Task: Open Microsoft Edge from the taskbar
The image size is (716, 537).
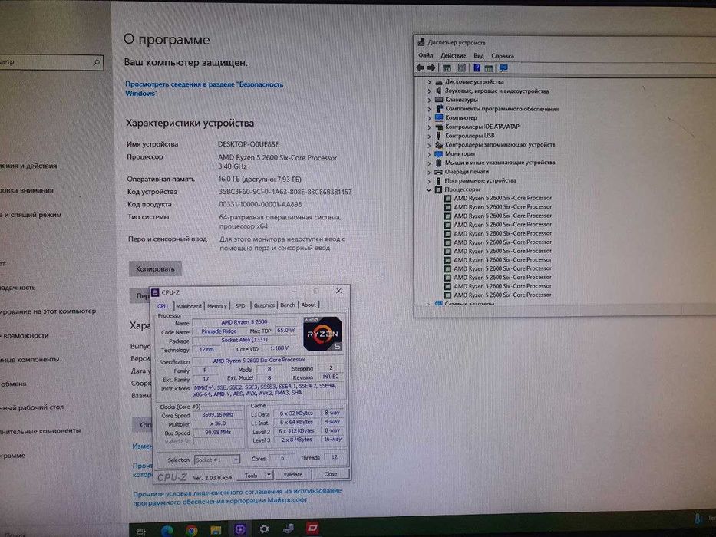Action: point(167,529)
